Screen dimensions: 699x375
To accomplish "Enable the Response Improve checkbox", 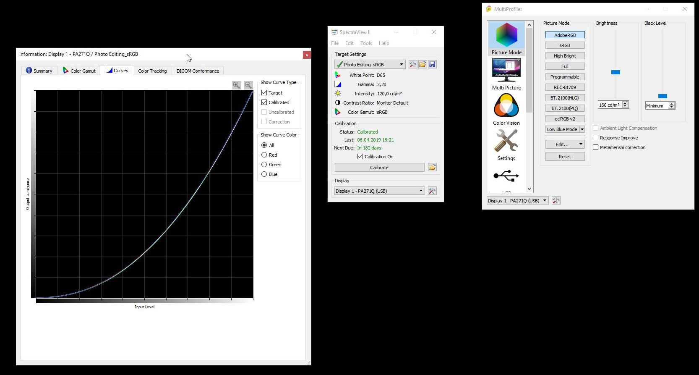I will pyautogui.click(x=595, y=138).
